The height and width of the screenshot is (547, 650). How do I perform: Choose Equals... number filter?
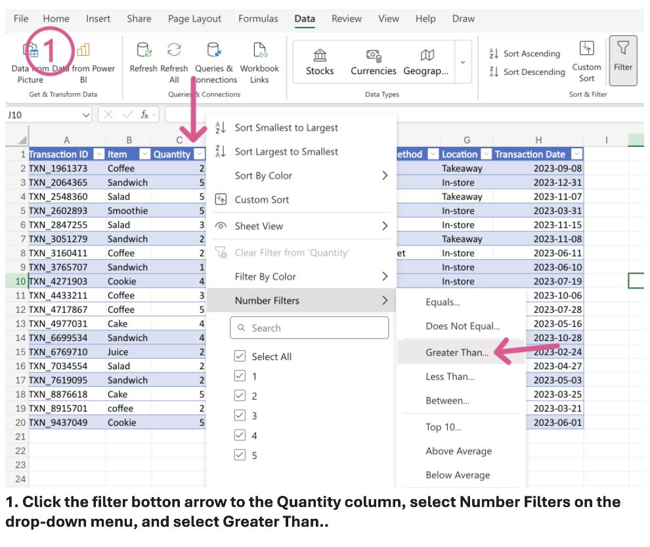tap(443, 302)
